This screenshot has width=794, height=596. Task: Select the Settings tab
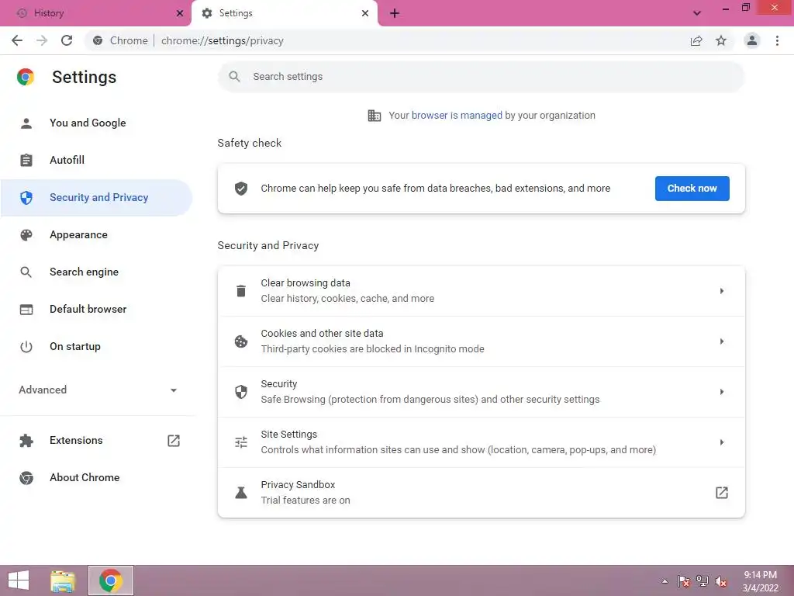pyautogui.click(x=284, y=13)
